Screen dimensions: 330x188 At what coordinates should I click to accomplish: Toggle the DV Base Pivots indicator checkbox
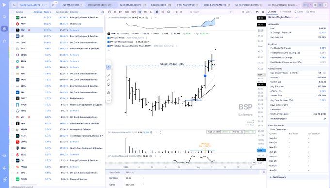[x=109, y=38]
